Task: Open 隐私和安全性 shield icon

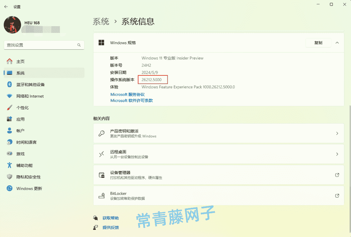Action: tap(9, 177)
